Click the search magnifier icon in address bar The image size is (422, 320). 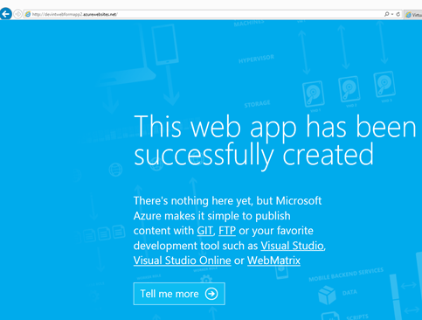click(x=386, y=14)
